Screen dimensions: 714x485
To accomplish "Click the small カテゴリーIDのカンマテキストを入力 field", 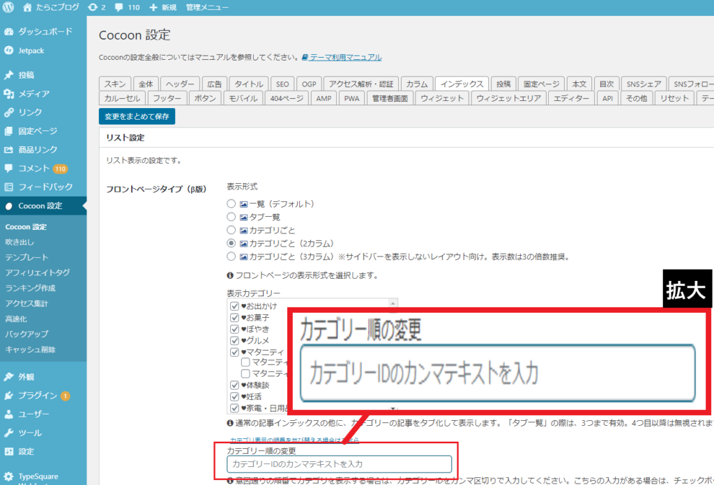I will coord(340,464).
